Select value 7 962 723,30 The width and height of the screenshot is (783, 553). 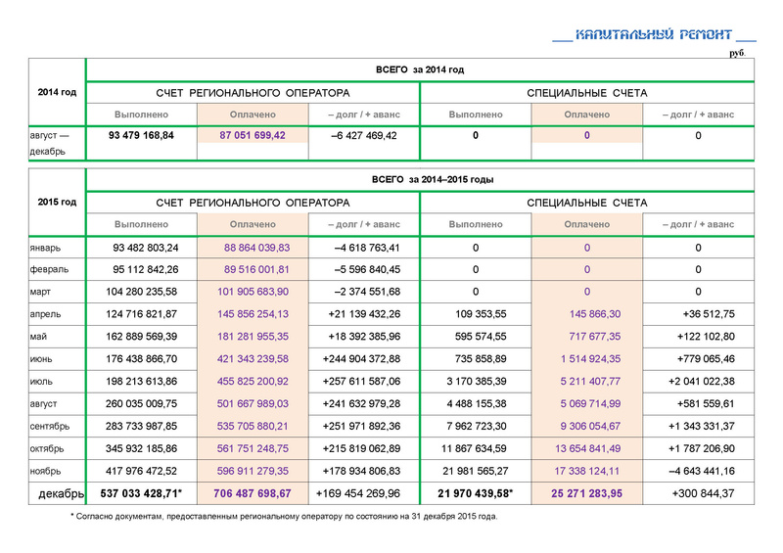(477, 427)
